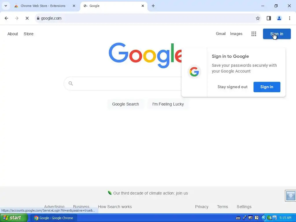Switch to the Chrome Web Store tab
296x222 pixels.
click(x=43, y=6)
